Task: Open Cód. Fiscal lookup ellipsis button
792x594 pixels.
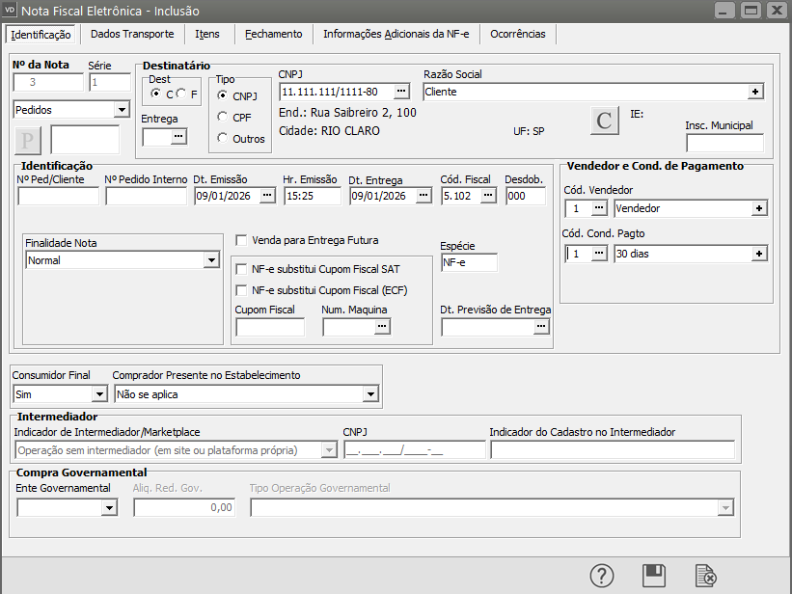Action: pos(489,196)
